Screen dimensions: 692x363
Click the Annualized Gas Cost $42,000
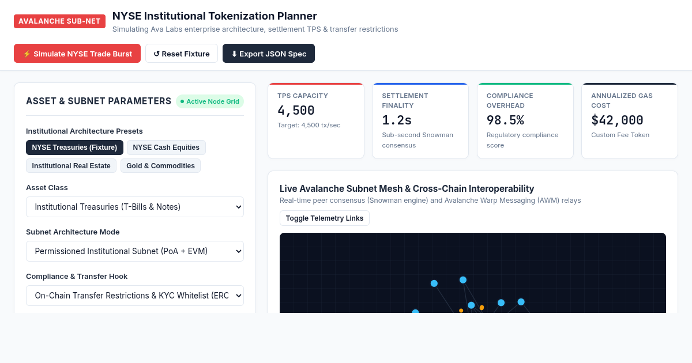point(617,120)
